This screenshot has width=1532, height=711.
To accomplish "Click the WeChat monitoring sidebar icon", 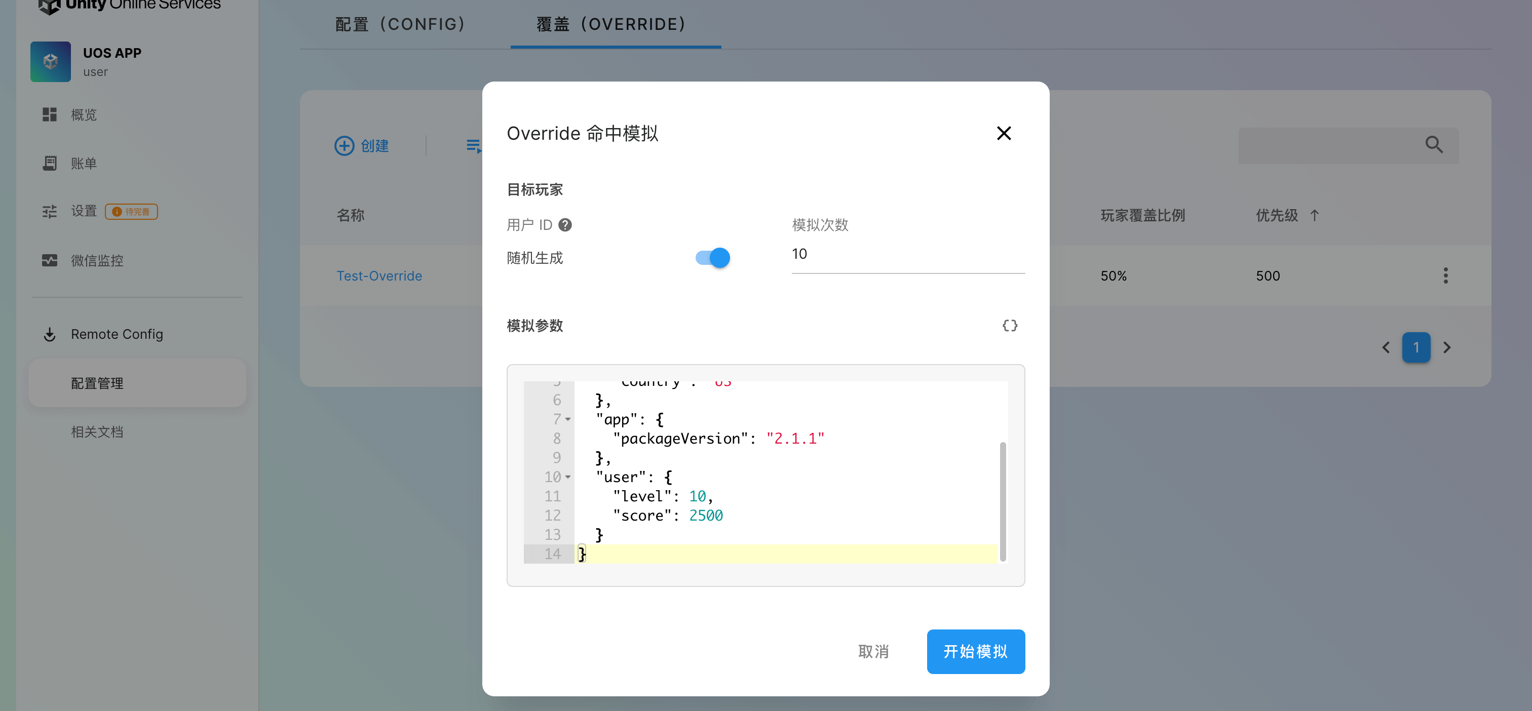I will coord(49,260).
